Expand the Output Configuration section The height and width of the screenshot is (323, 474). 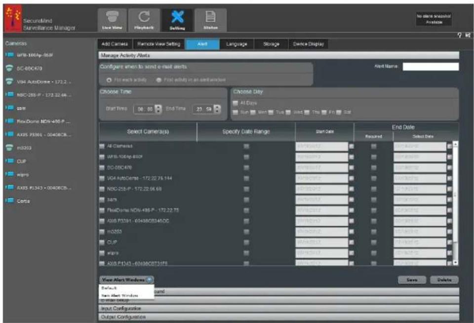tap(278, 317)
